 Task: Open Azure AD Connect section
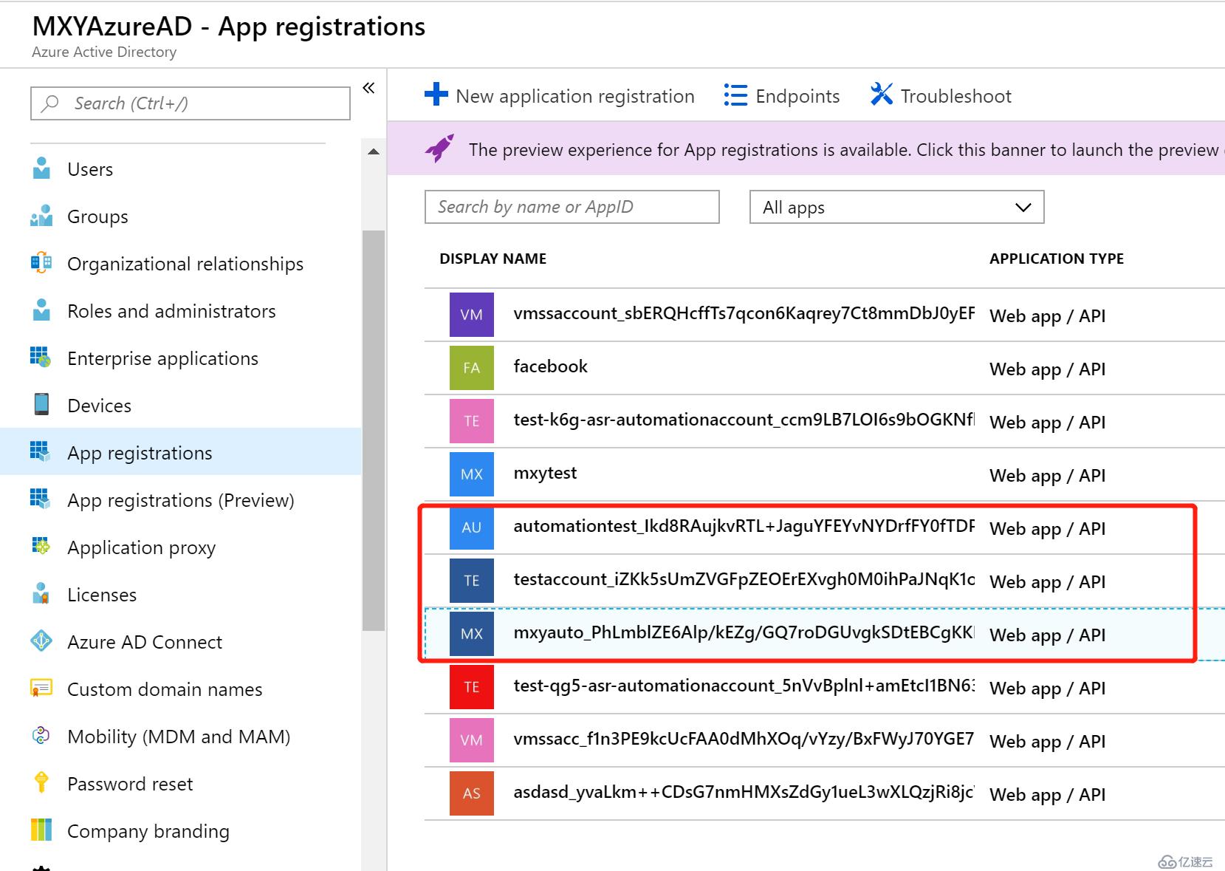tap(181, 642)
